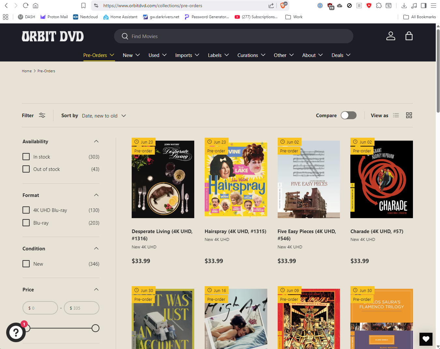Click the Orbit DVD logo
This screenshot has width=440, height=349.
[53, 36]
